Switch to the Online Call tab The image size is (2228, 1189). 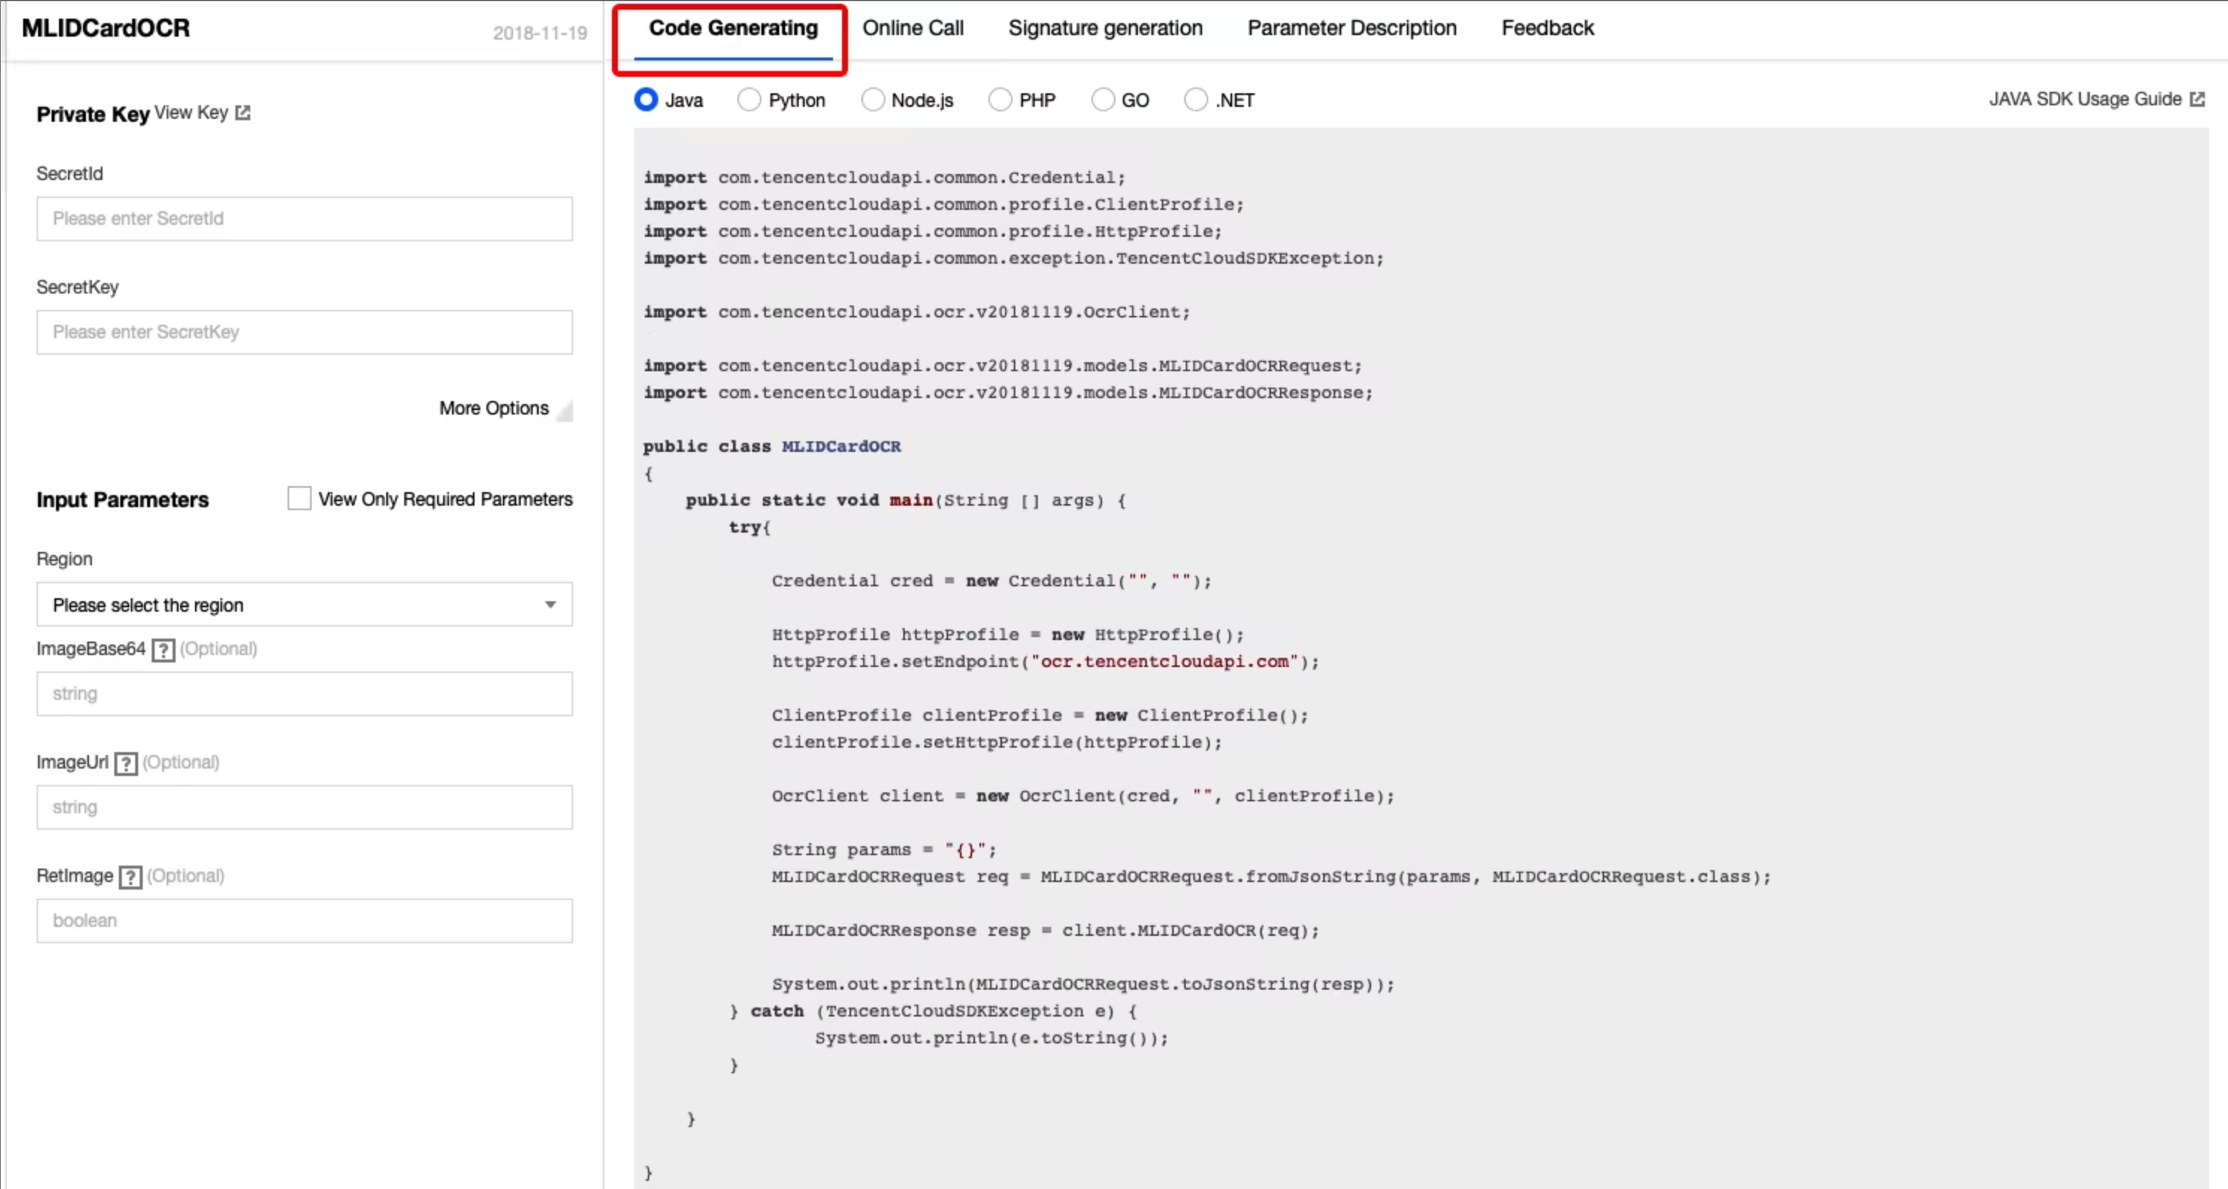[912, 28]
